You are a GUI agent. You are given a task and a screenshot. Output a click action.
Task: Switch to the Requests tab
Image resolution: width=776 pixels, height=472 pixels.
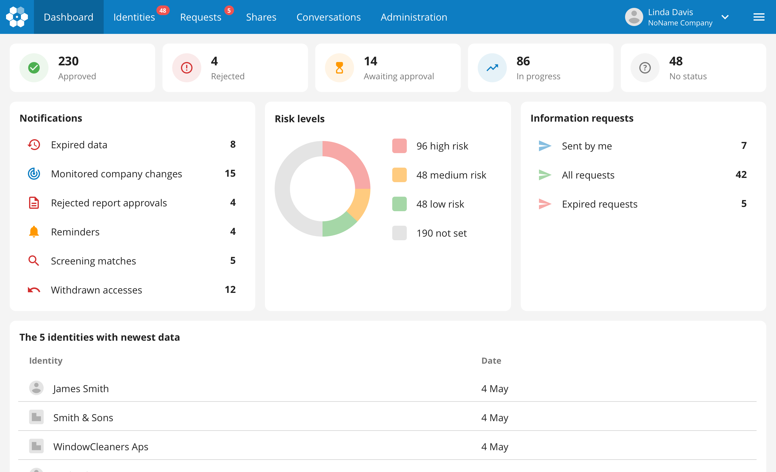click(201, 17)
